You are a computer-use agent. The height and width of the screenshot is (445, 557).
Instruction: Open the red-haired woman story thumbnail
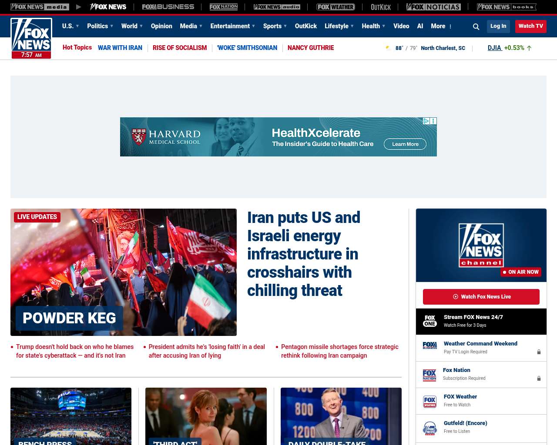click(x=206, y=416)
